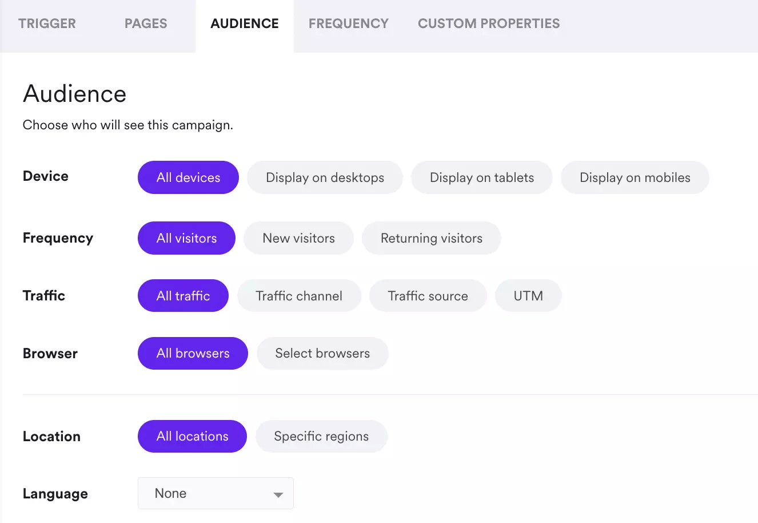Image resolution: width=758 pixels, height=523 pixels.
Task: Choose Traffic channel filtering
Action: 299,295
